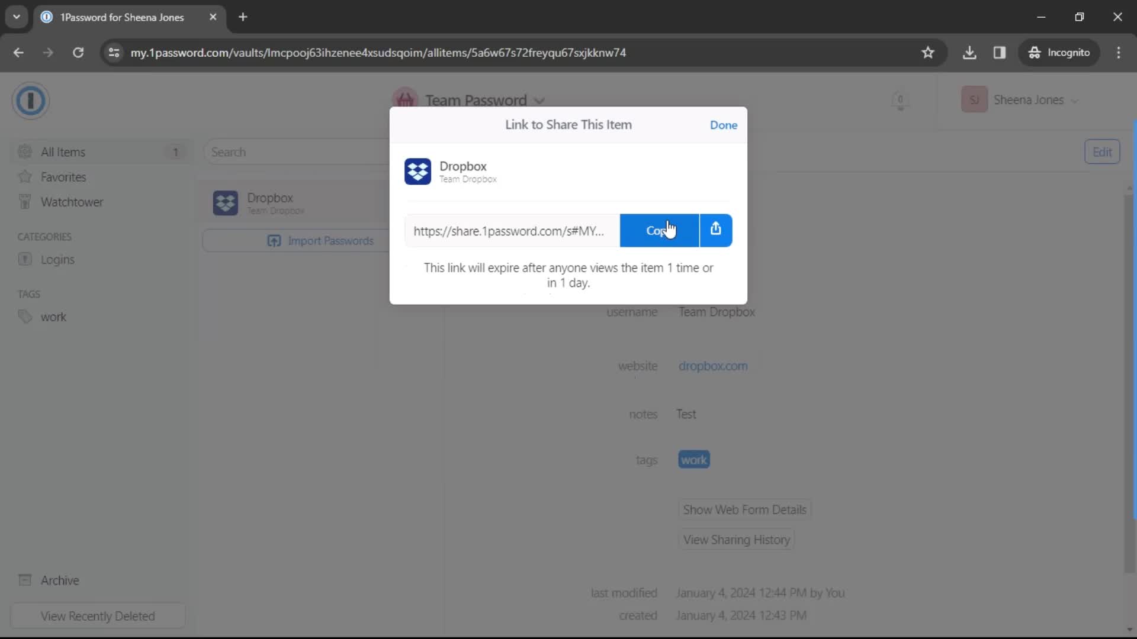This screenshot has height=639, width=1137.
Task: Click the Dropbox app icon in dialog
Action: [417, 172]
